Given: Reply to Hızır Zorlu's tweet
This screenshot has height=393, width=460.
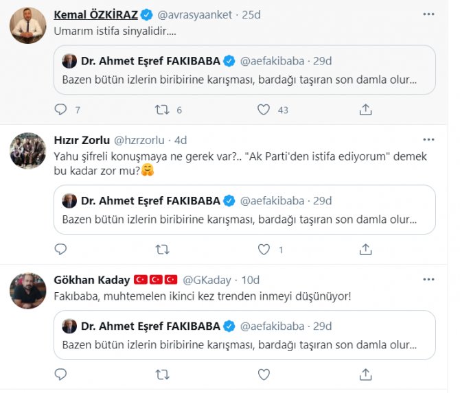Looking at the screenshot, I should click(60, 250).
